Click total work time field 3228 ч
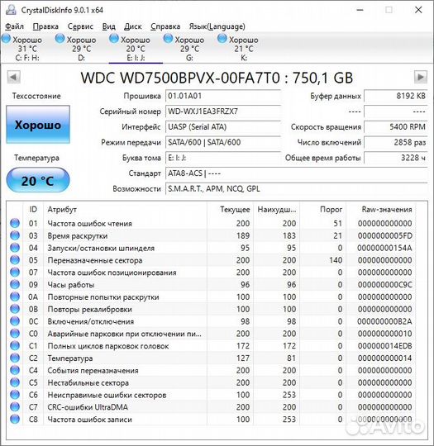The image size is (434, 446). coord(395,158)
